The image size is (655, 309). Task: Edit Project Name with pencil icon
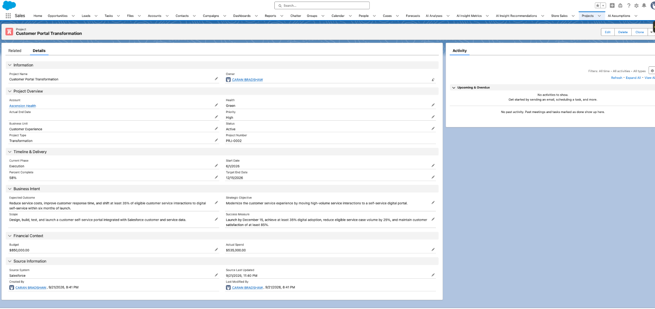(216, 79)
